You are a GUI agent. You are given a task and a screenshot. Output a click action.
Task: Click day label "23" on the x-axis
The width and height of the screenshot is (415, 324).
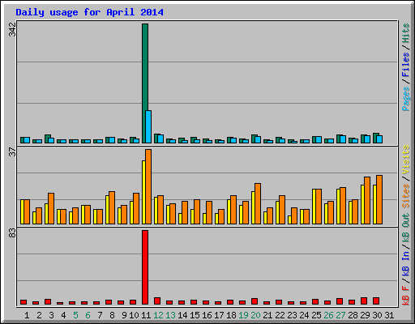pos(292,315)
